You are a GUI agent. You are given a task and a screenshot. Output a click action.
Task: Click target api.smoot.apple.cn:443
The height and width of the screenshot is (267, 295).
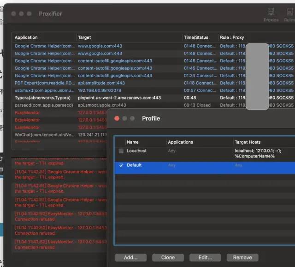click(x=102, y=105)
